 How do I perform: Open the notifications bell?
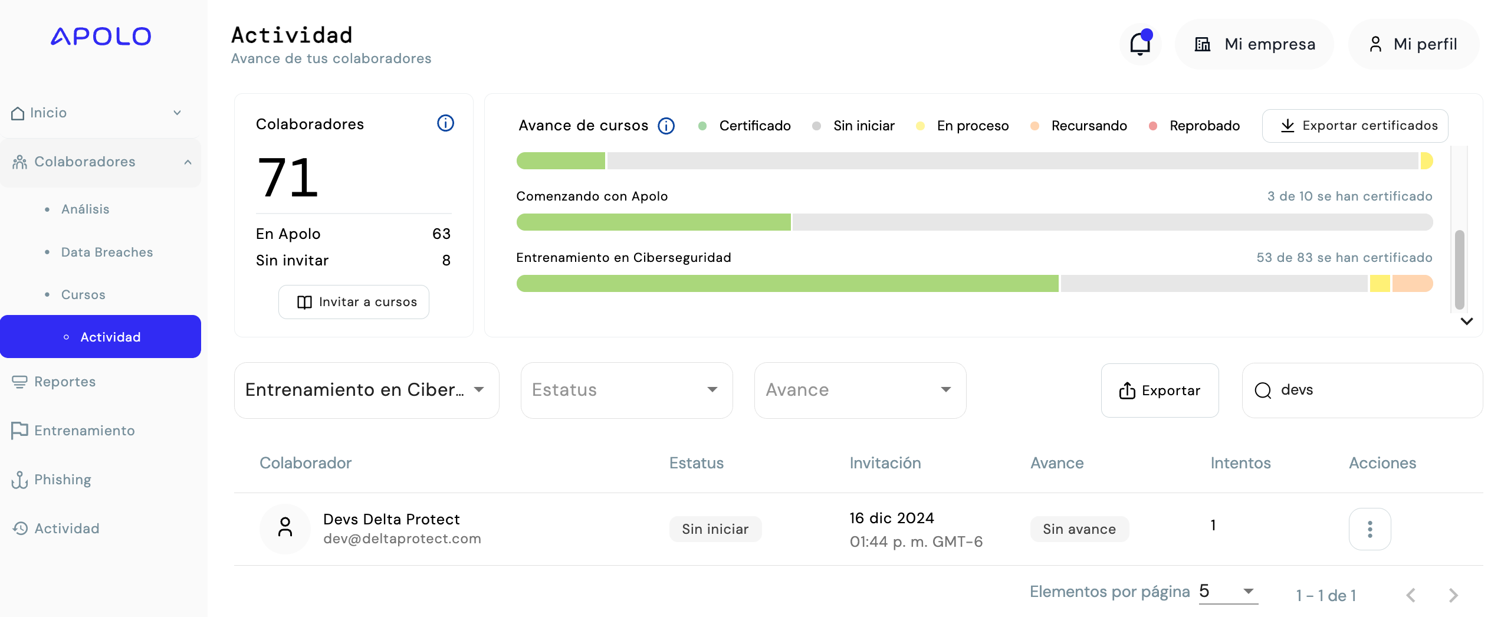(x=1140, y=44)
